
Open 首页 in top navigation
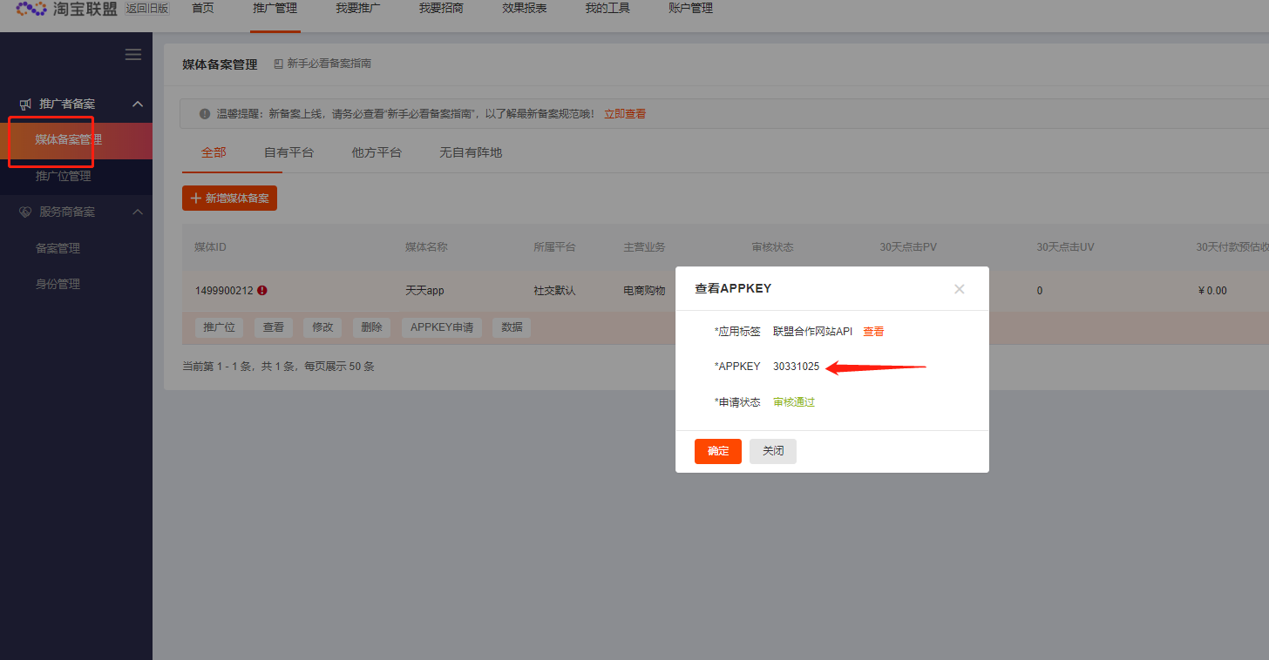pyautogui.click(x=202, y=9)
